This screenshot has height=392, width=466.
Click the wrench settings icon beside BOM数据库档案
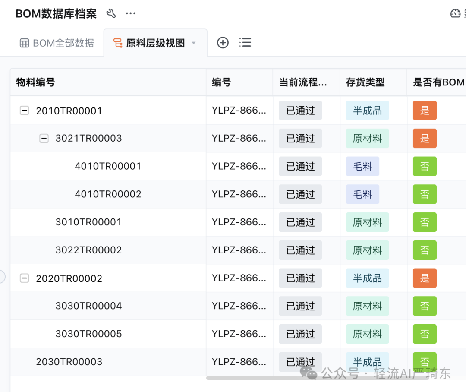[x=111, y=13]
